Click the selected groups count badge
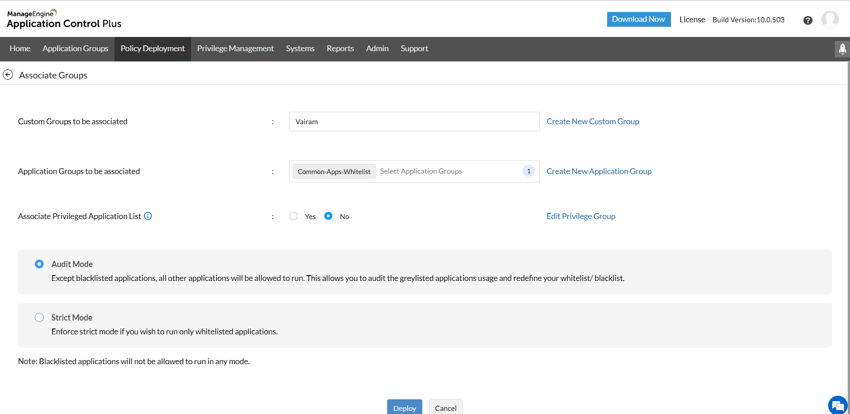850x414 pixels. pos(528,171)
